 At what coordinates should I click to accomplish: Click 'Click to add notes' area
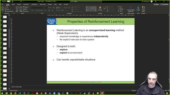[16, 87]
